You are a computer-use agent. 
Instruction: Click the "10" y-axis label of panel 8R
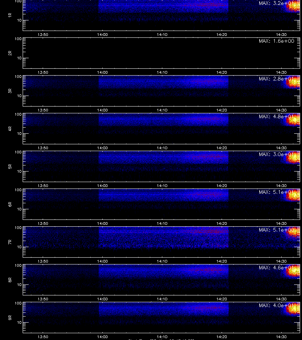tap(19, 285)
